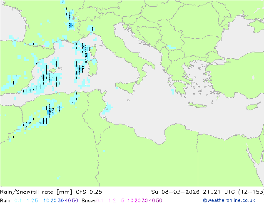Screen dimensions: 264x204
Task: Pick the snow legend value 40
Action: click(x=152, y=201)
